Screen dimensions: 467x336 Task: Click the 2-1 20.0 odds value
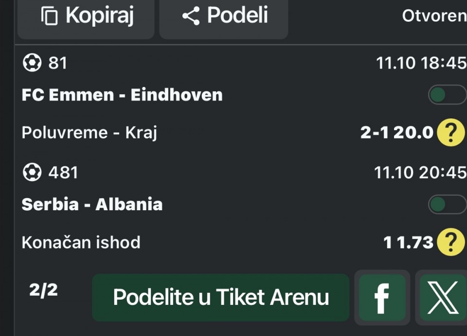[x=396, y=132]
